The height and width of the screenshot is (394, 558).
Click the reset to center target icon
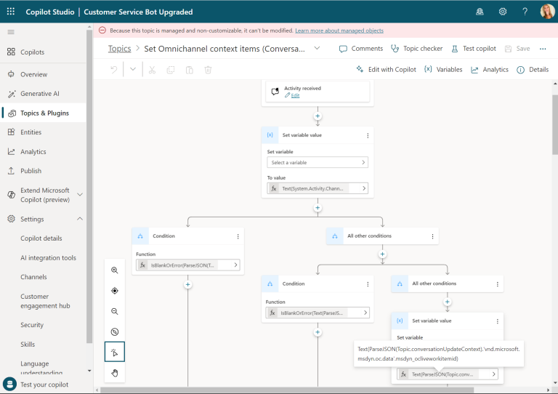click(115, 291)
